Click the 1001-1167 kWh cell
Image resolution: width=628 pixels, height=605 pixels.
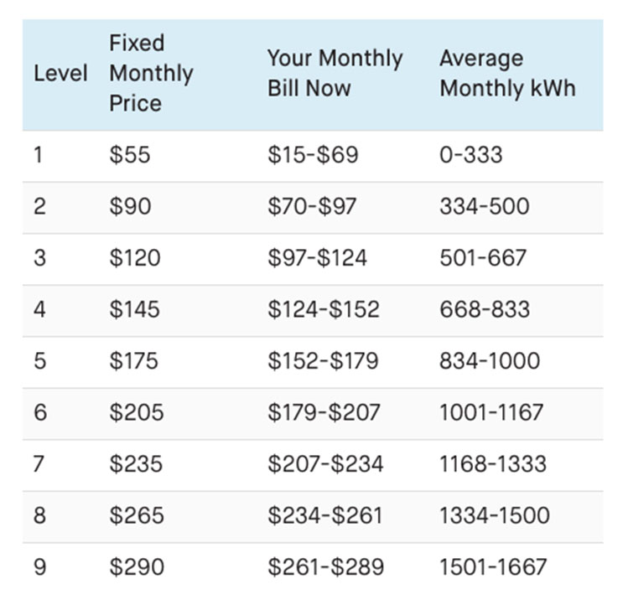(x=491, y=412)
